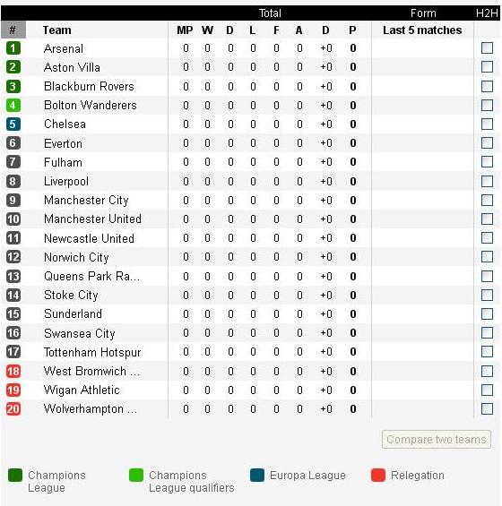Tick the H2H checkbox for Liverpool
This screenshot has height=506, width=502.
click(x=487, y=182)
